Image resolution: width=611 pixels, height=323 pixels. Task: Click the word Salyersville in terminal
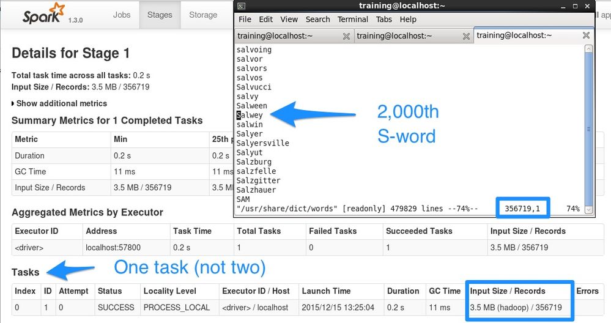[x=263, y=143]
